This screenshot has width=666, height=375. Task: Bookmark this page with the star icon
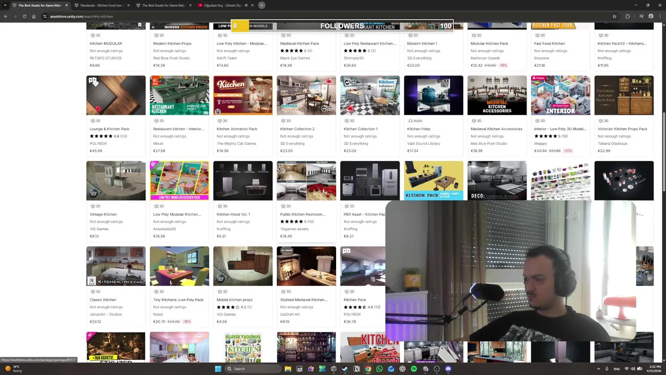tap(614, 16)
